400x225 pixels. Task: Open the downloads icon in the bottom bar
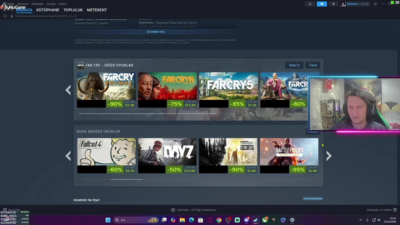pos(173,210)
